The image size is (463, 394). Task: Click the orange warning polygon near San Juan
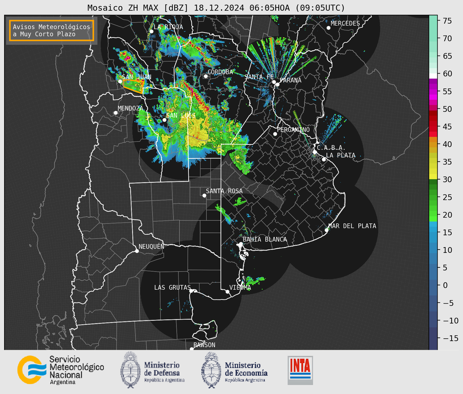133,86
